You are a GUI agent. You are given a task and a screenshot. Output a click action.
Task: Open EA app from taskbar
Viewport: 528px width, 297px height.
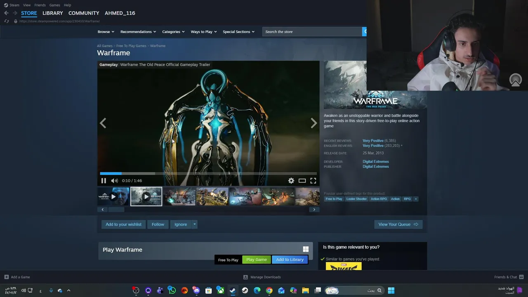coord(184,290)
